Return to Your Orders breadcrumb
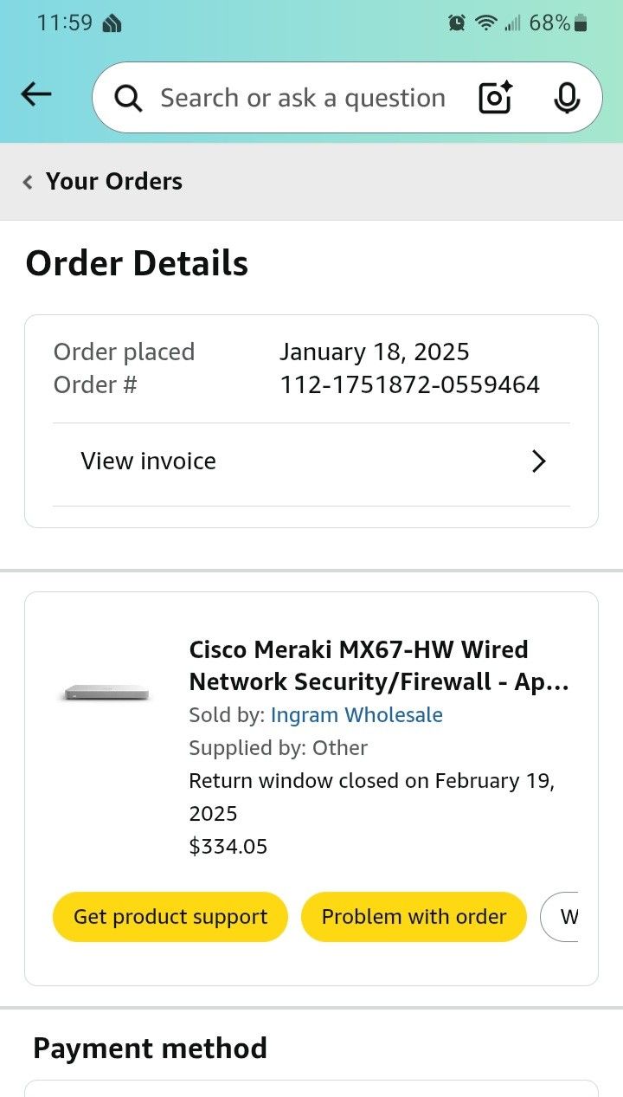Screen dimensions: 623x1097 pyautogui.click(x=114, y=182)
